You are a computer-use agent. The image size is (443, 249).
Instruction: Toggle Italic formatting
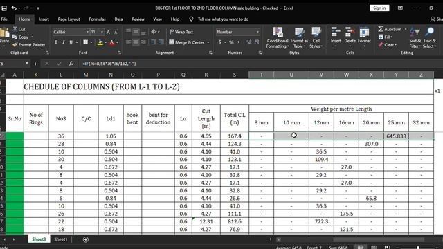point(63,42)
